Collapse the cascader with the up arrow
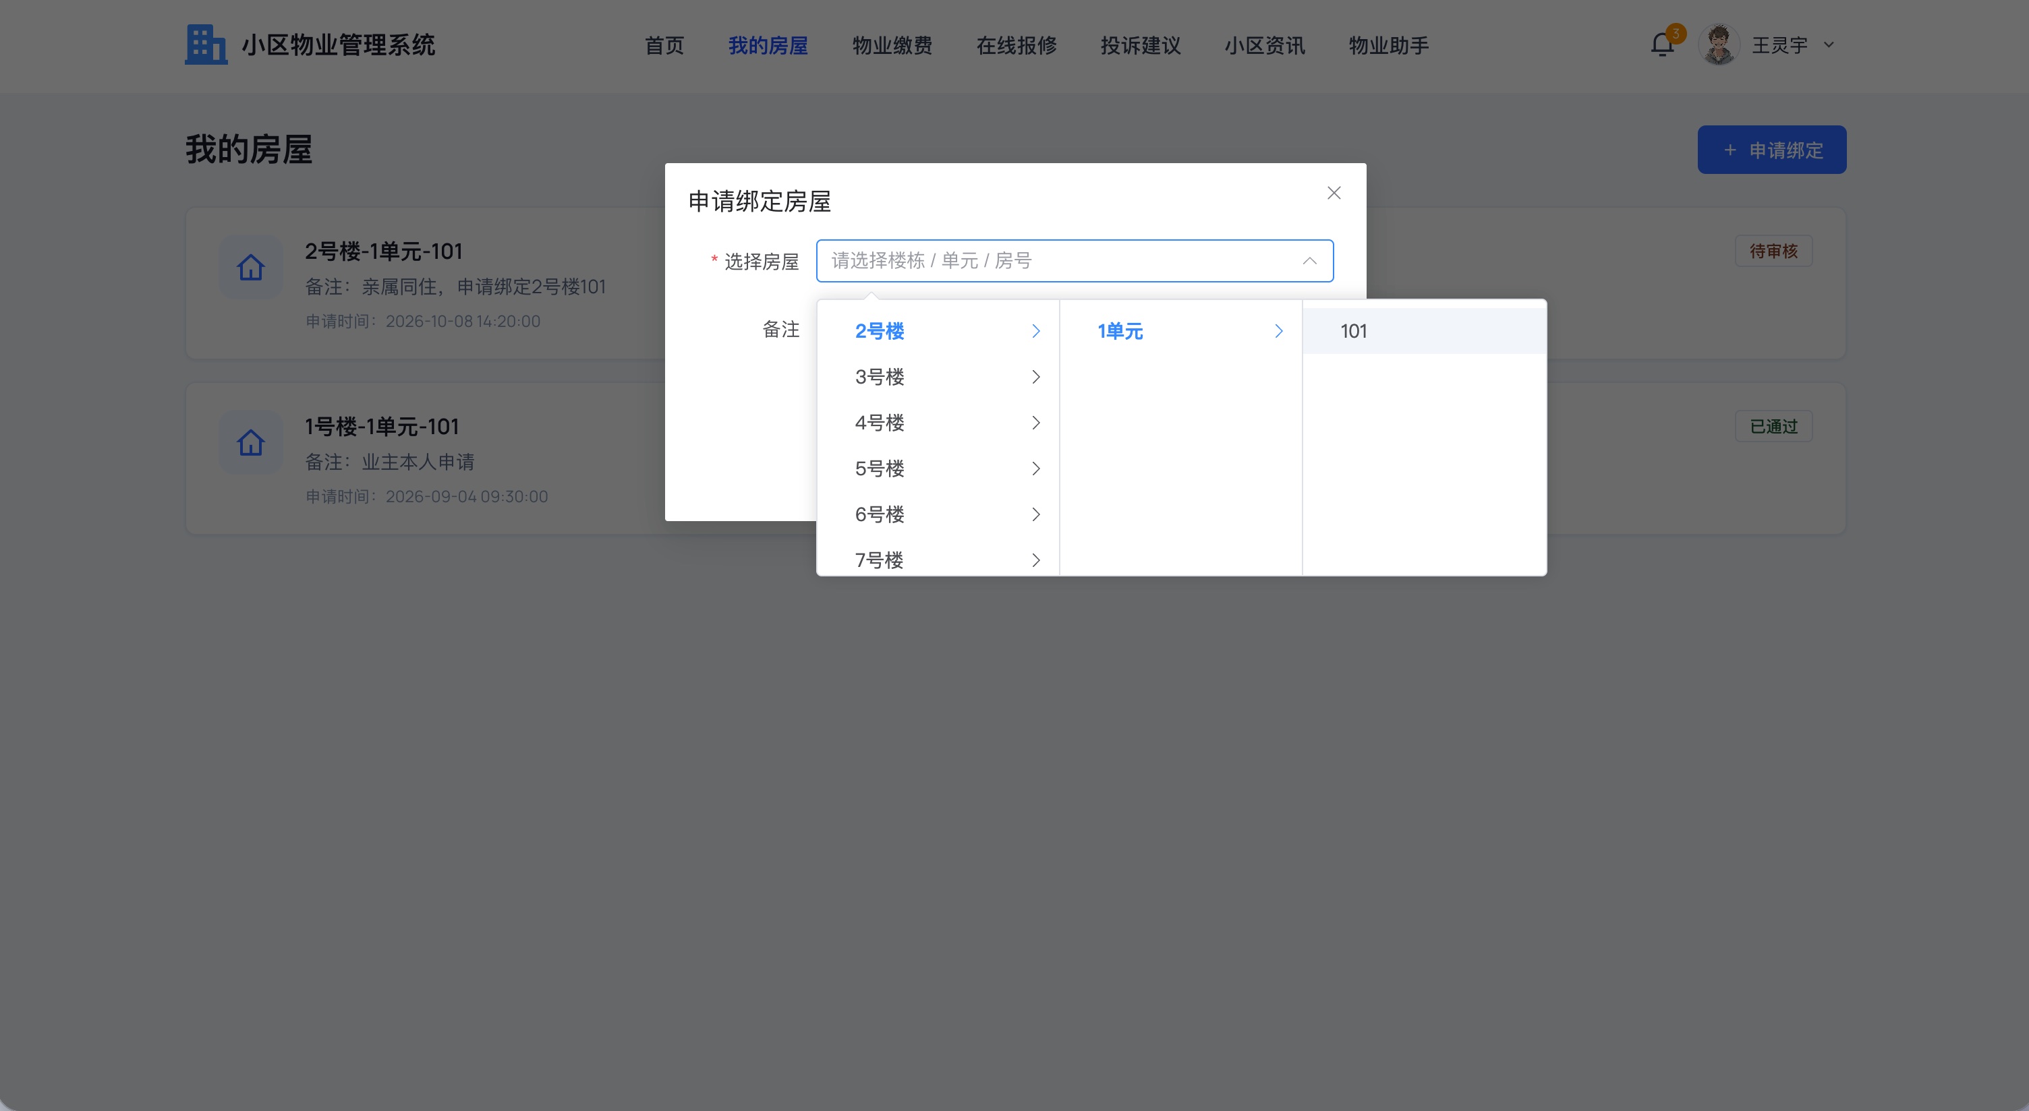This screenshot has width=2029, height=1111. (1309, 261)
